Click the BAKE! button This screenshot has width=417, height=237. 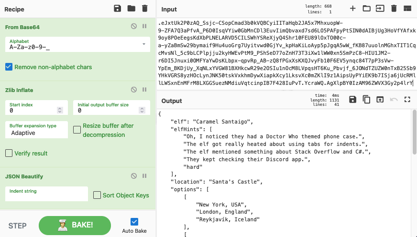point(75,226)
